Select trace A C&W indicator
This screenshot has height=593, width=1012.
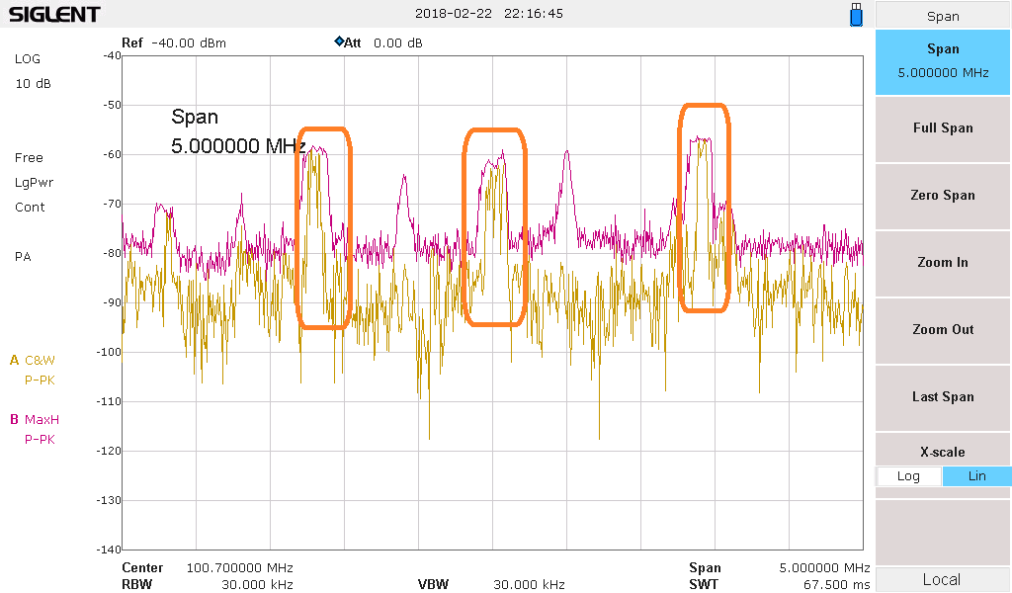[34, 360]
